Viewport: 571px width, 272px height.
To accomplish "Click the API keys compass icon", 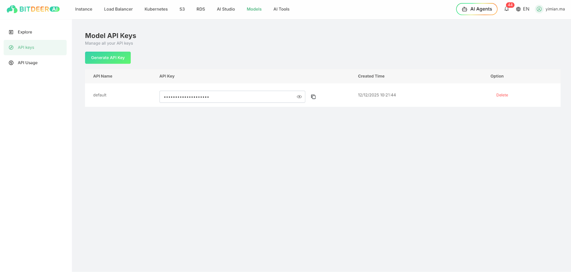I will pos(11,47).
